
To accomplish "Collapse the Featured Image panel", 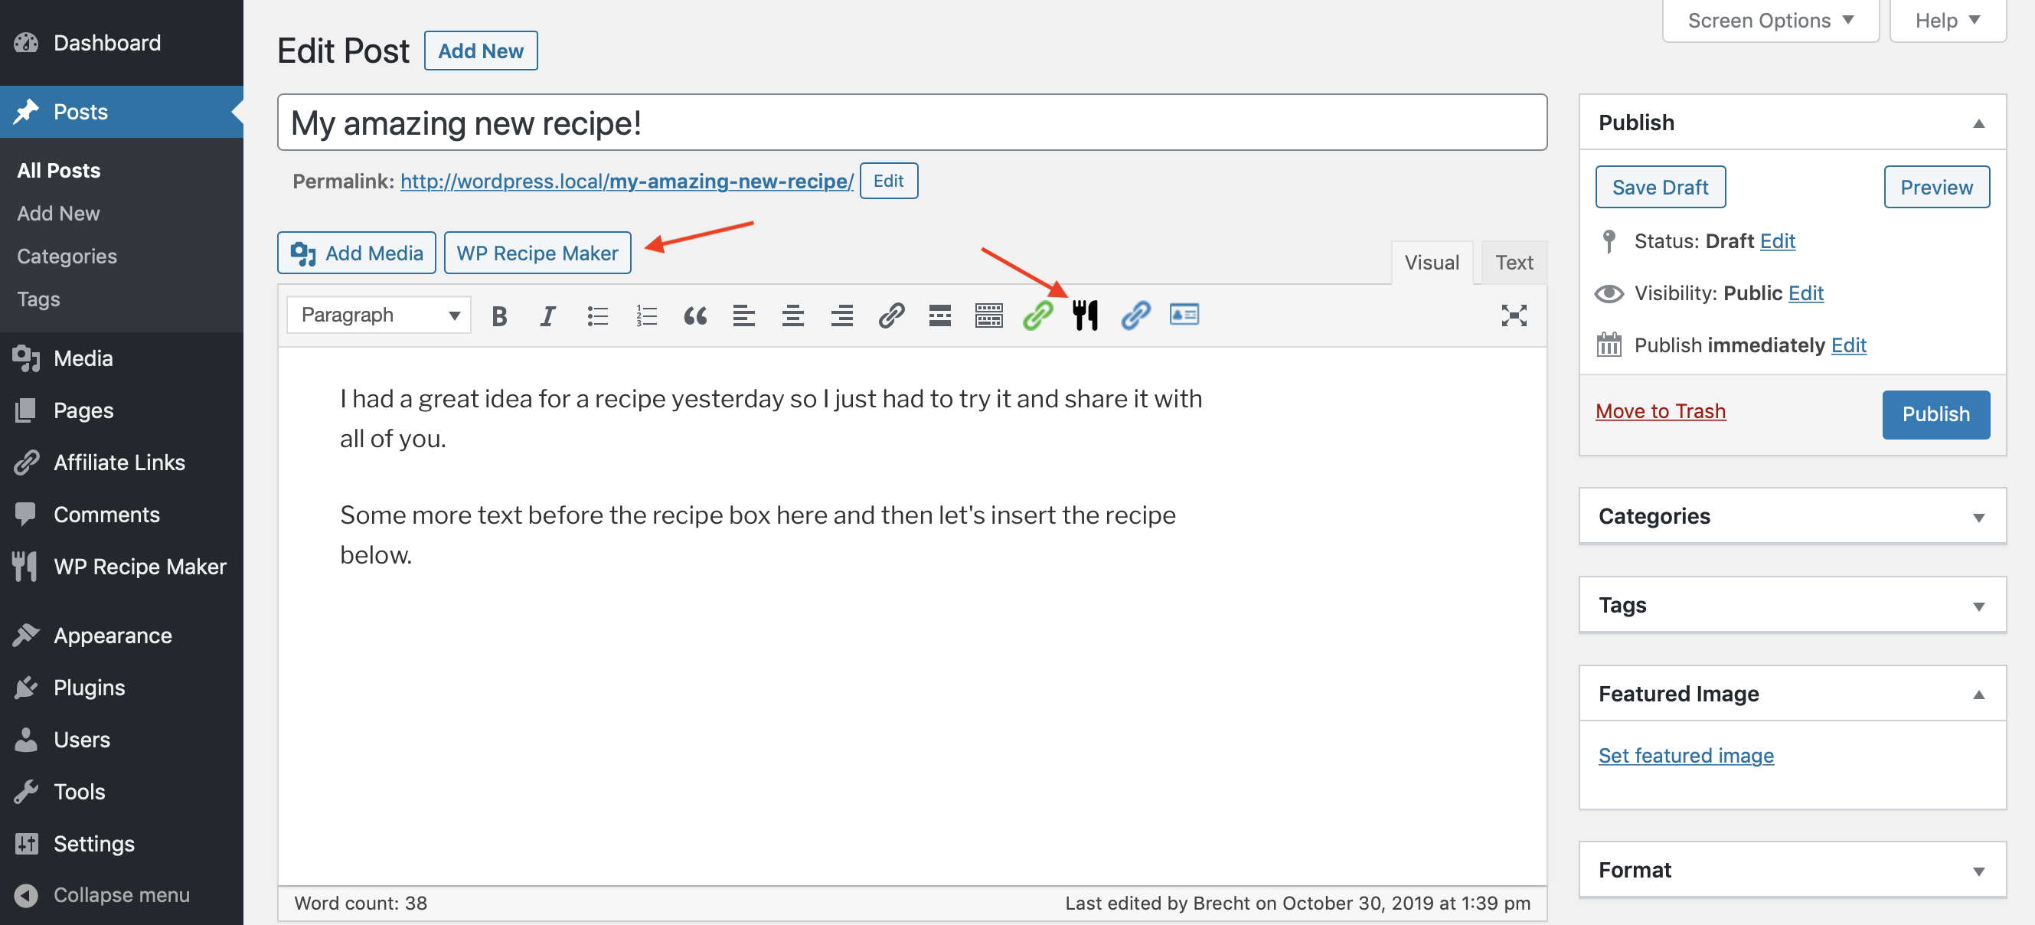I will 1978,695.
